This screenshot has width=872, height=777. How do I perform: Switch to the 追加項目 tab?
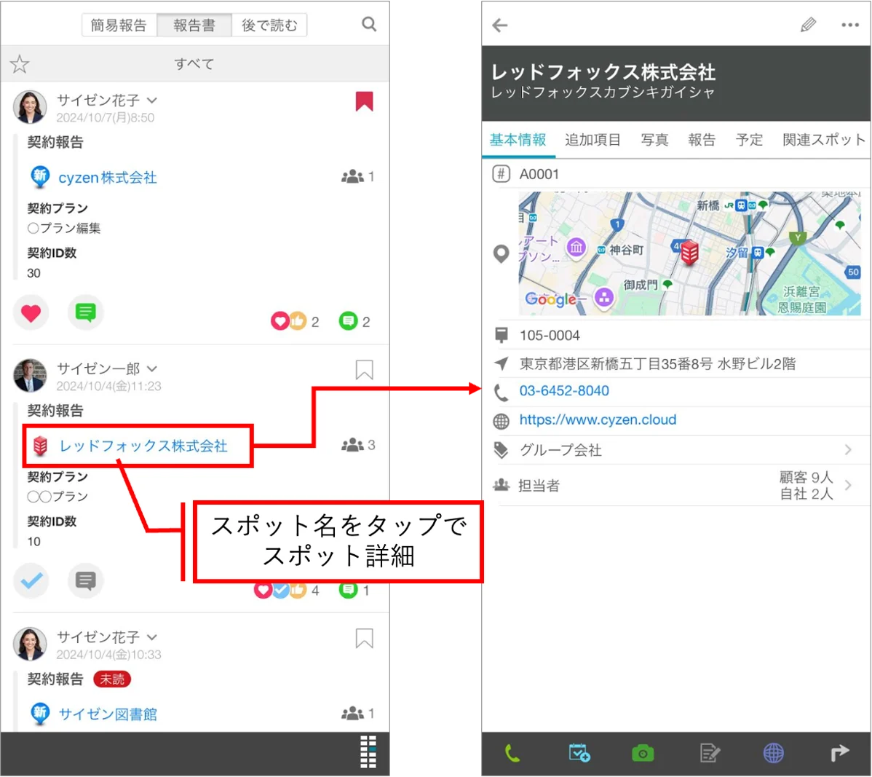point(592,140)
